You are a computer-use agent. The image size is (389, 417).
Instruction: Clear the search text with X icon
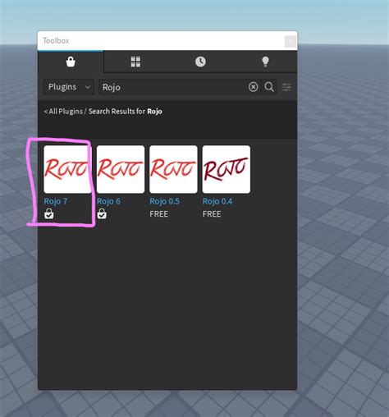click(254, 87)
